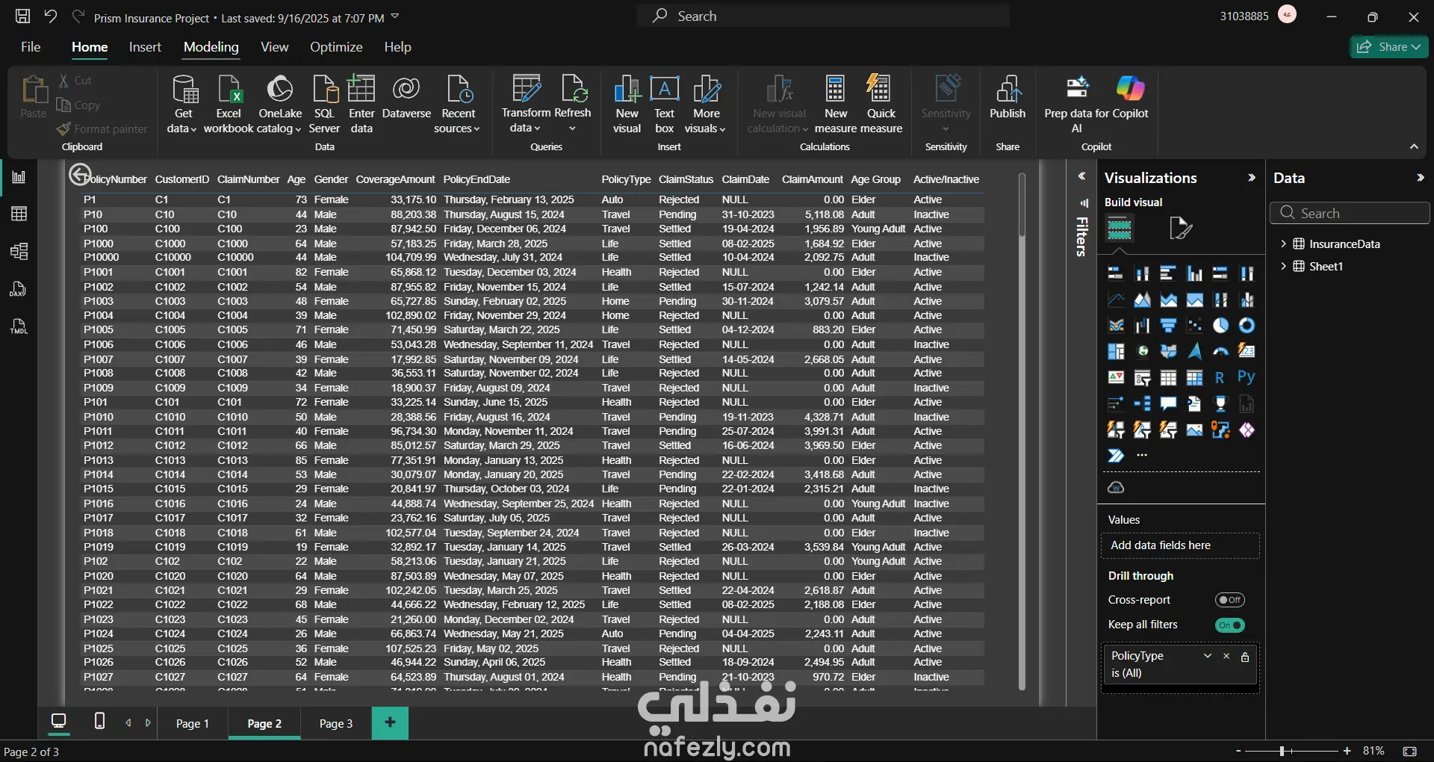
Task: Select the funnel chart visual
Action: [x=1168, y=326]
